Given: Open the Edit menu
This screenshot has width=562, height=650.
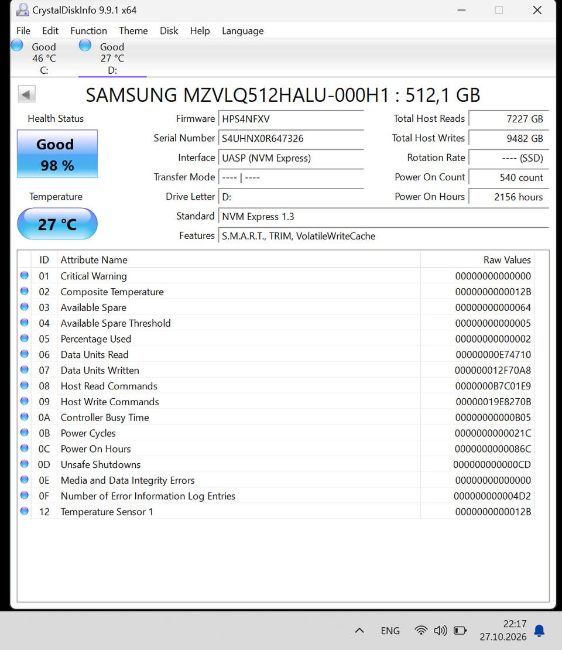Looking at the screenshot, I should tap(50, 30).
